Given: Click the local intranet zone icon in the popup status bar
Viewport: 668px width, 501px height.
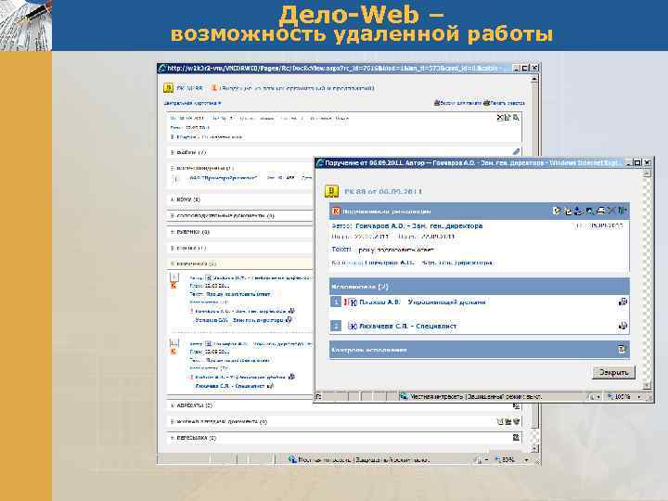Looking at the screenshot, I should click(x=404, y=396).
